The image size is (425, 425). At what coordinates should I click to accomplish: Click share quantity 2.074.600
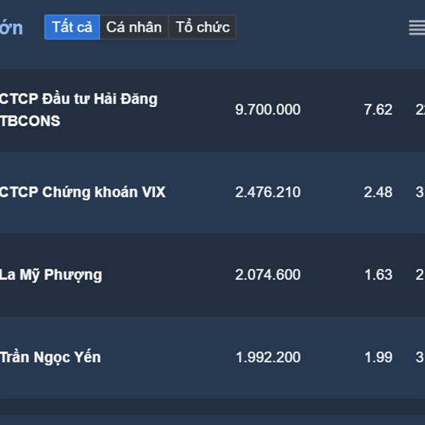click(x=268, y=275)
